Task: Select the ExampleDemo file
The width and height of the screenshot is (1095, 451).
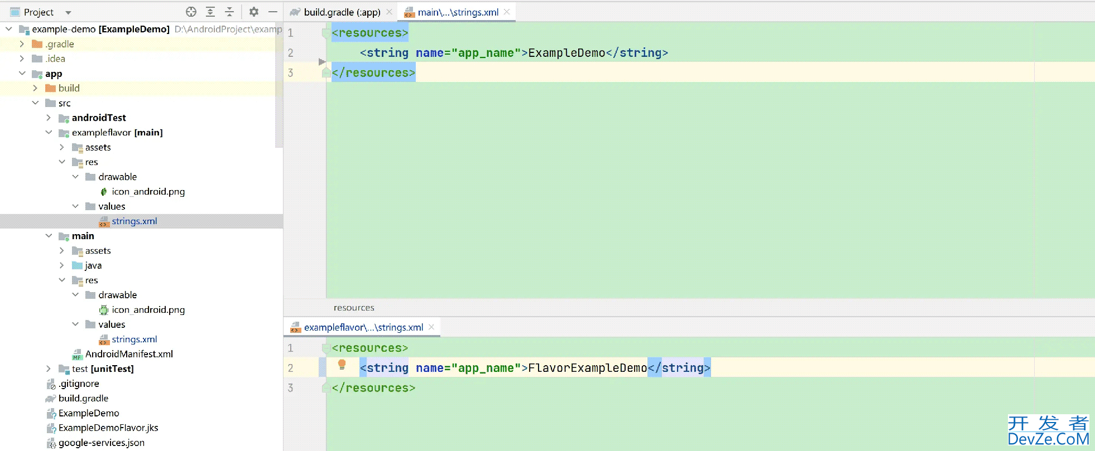Action: pyautogui.click(x=89, y=413)
